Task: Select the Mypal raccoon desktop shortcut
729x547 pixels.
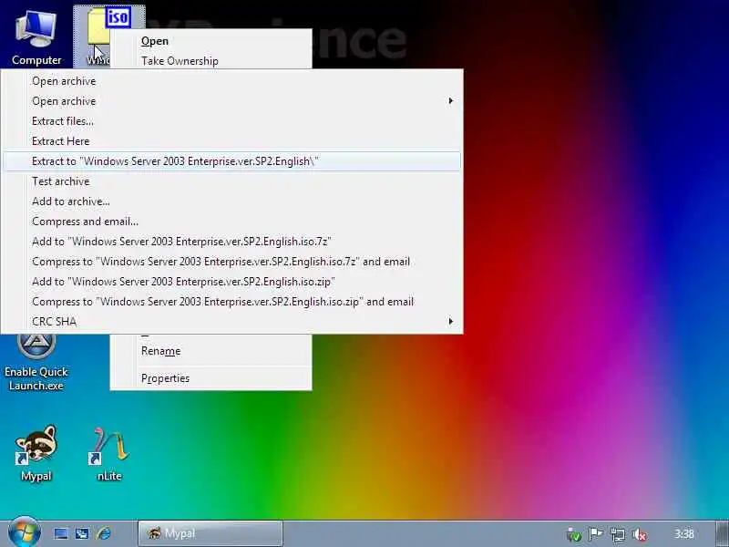Action: [x=36, y=453]
